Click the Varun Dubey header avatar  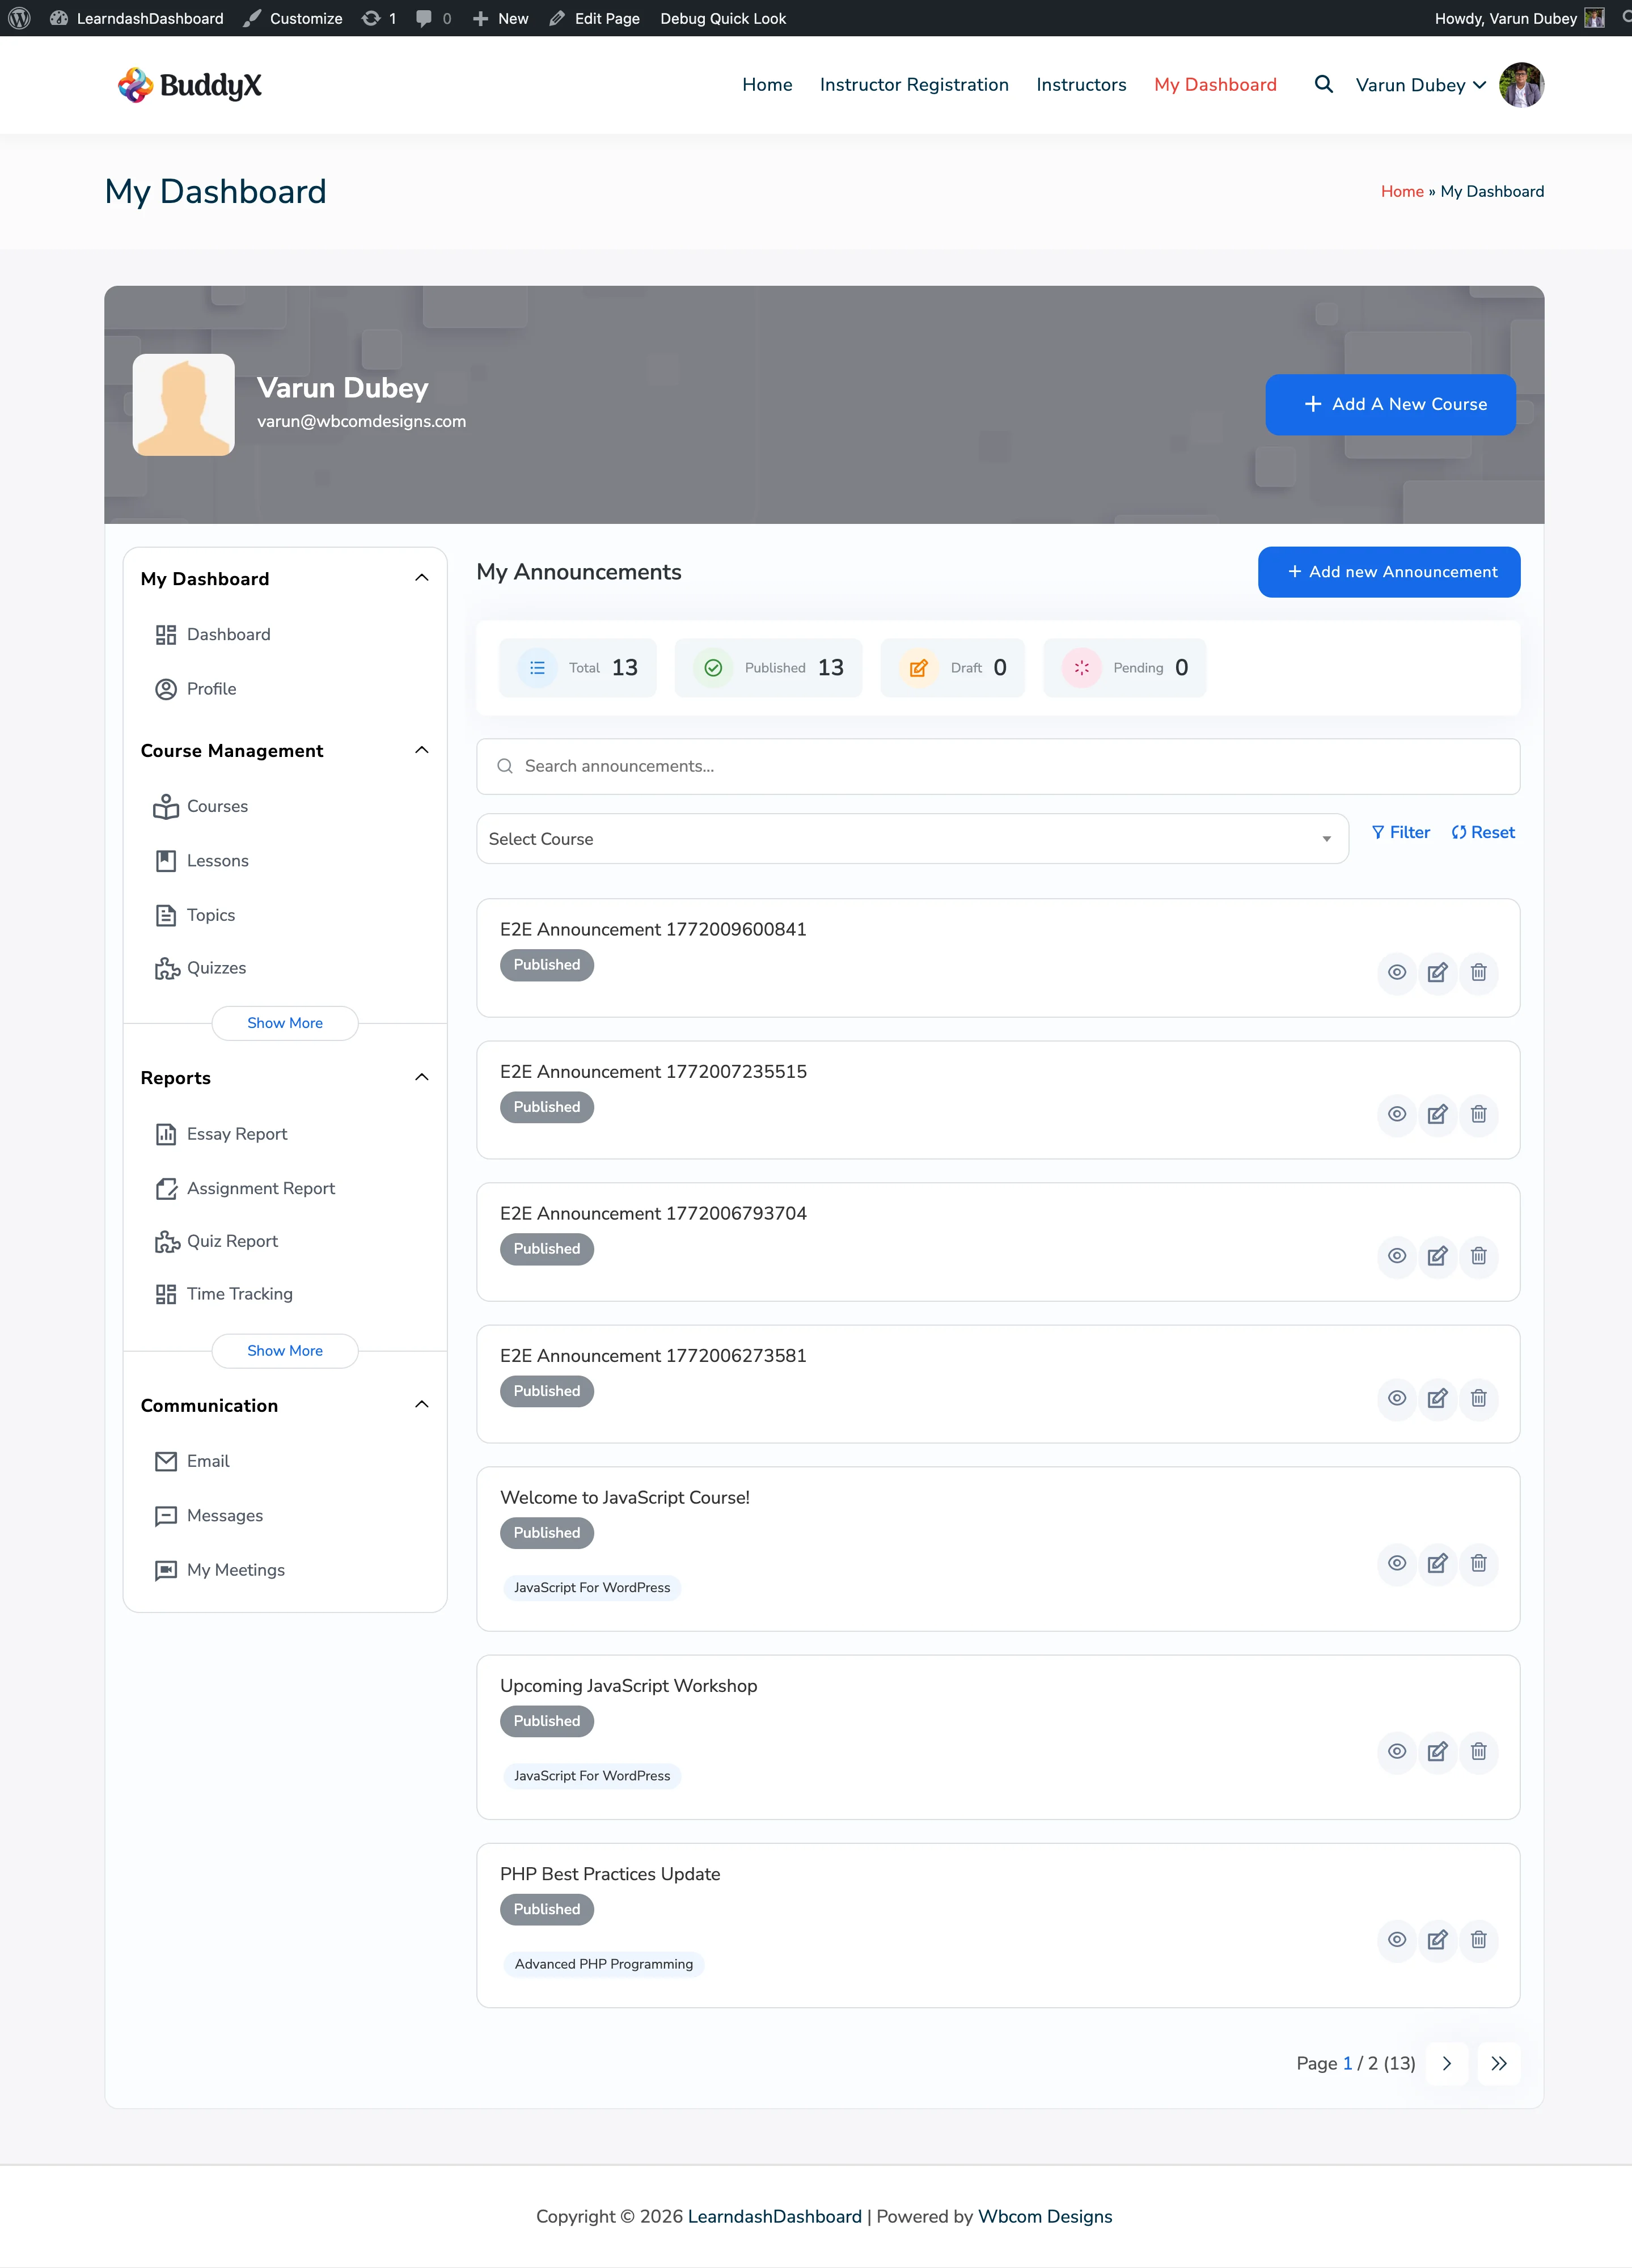click(1521, 85)
